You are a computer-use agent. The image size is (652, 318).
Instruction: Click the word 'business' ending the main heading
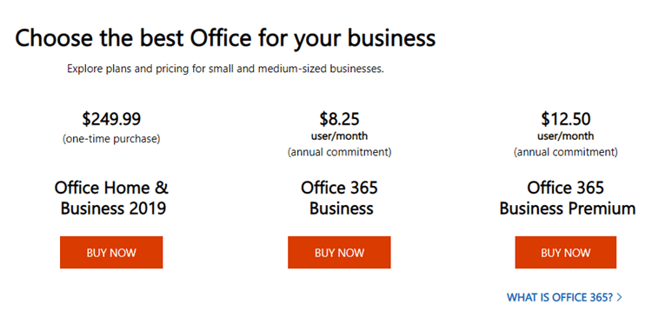pyautogui.click(x=391, y=38)
